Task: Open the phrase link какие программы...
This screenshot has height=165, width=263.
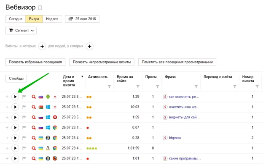Action: [185, 158]
